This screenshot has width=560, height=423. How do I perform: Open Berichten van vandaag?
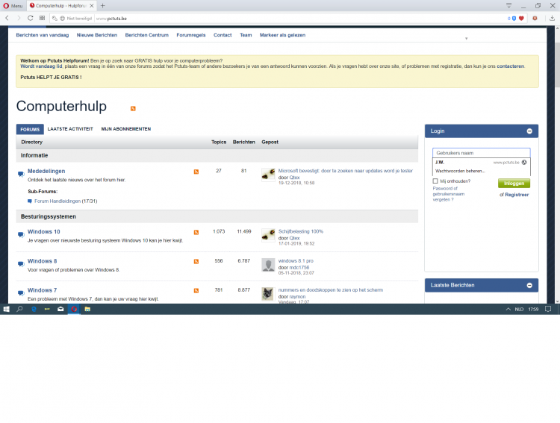click(43, 35)
